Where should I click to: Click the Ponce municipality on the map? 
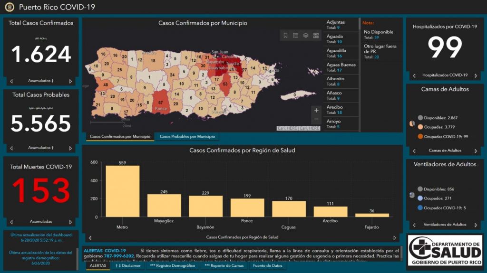(161, 104)
